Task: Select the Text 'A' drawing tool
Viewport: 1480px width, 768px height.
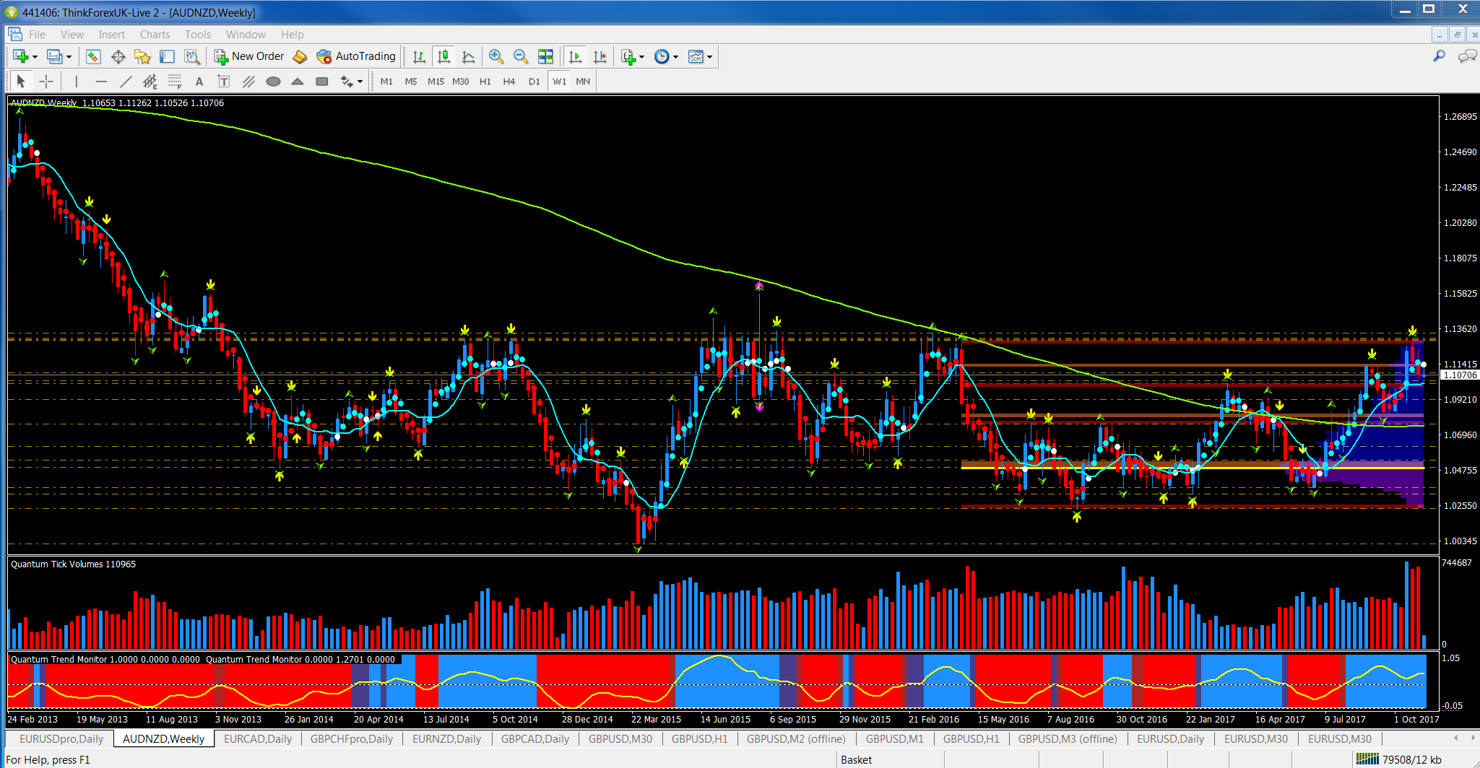Action: click(199, 81)
